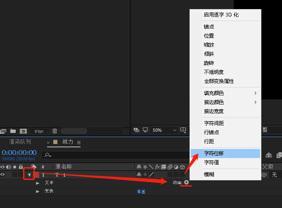Image resolution: width=282 pixels, height=208 pixels.
Task: Click the 8 bpc color depth button
Action: [39, 131]
